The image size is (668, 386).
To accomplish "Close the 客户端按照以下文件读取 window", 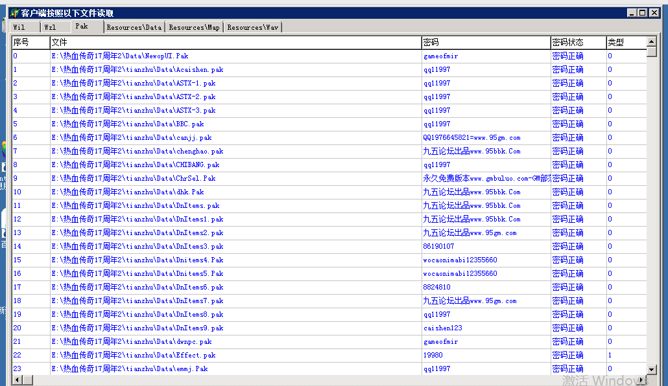I will 654,13.
